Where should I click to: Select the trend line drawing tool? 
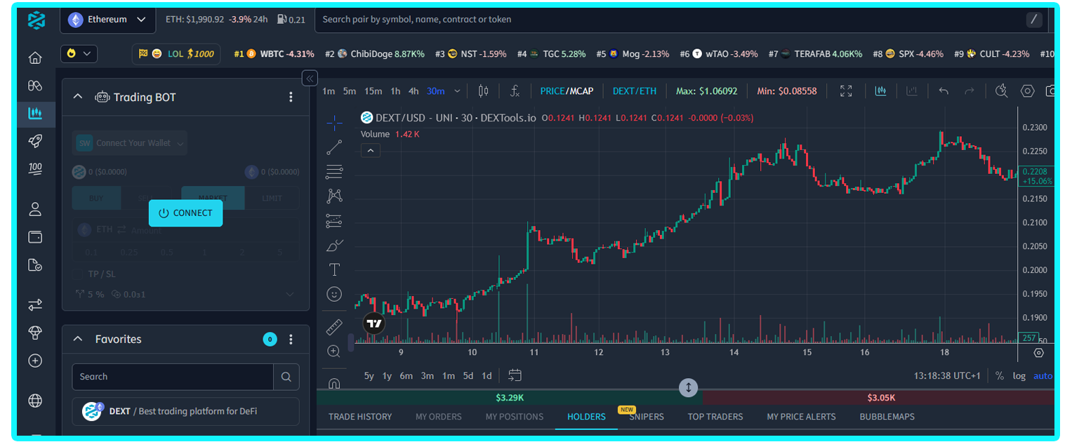pos(334,147)
